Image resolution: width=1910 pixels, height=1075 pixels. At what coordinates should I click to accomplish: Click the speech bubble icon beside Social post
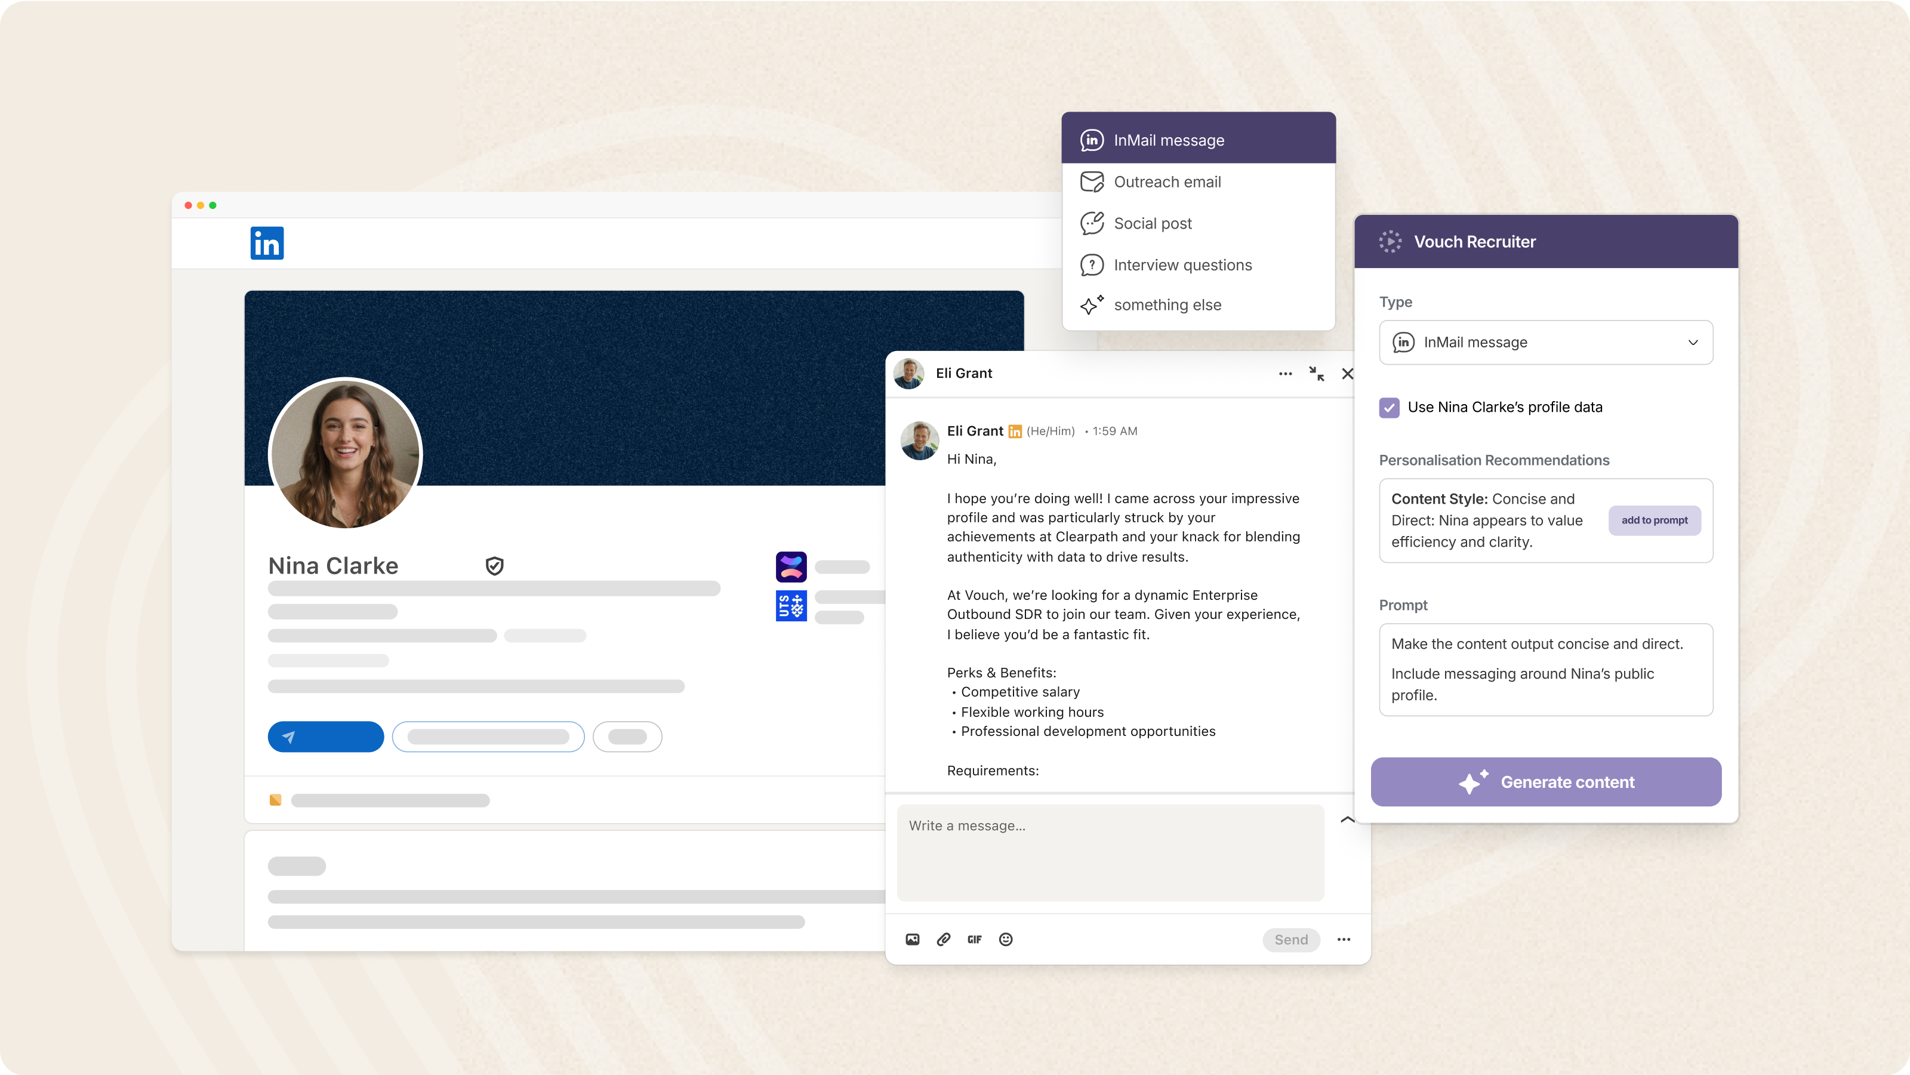click(1092, 223)
